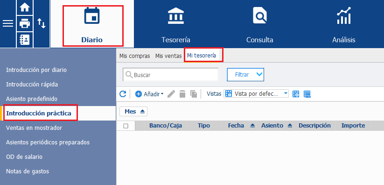The width and height of the screenshot is (384, 185).
Task: Switch to the Mis compras tab
Action: (134, 56)
